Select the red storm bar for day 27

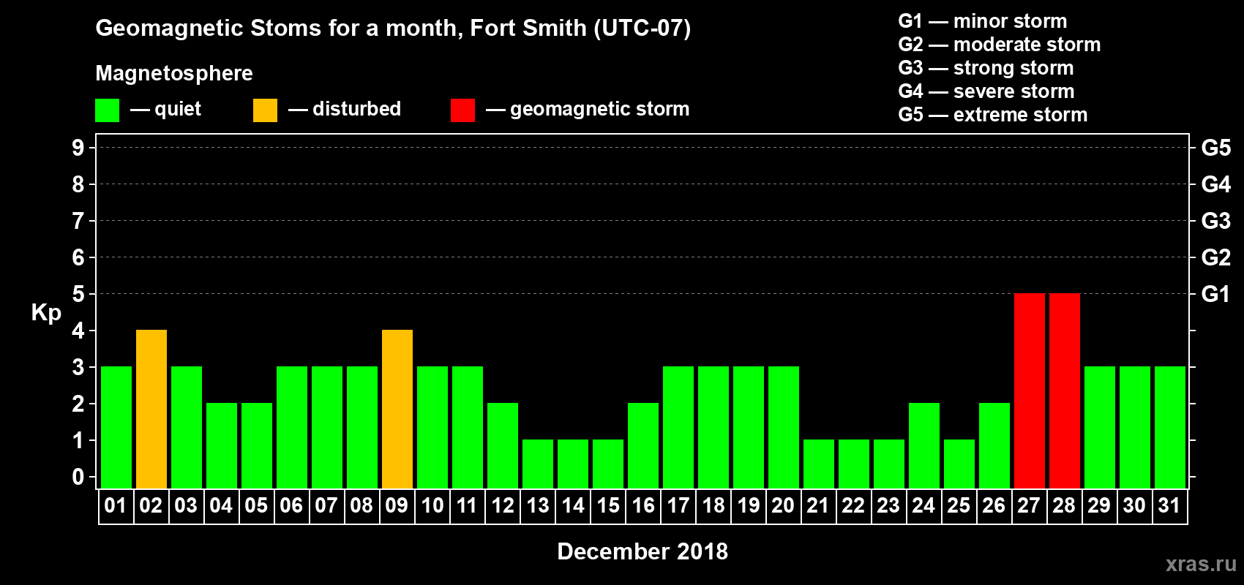click(x=1030, y=390)
